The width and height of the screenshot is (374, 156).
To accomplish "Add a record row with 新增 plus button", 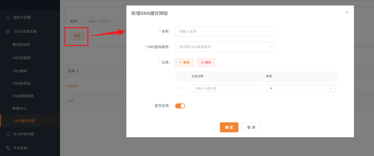I will tap(184, 63).
